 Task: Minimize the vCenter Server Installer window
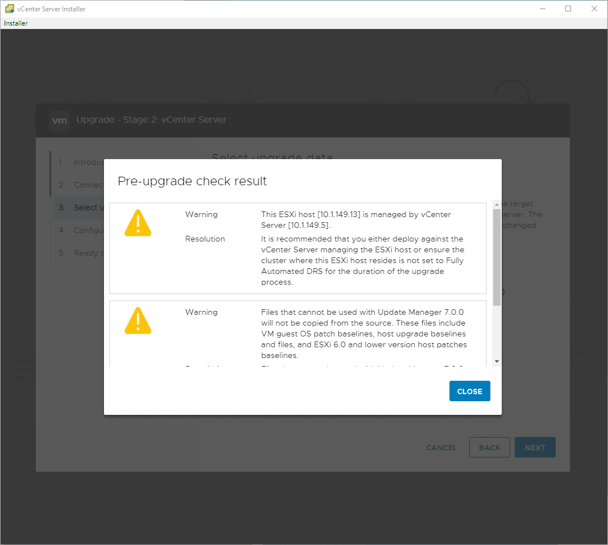[x=543, y=9]
